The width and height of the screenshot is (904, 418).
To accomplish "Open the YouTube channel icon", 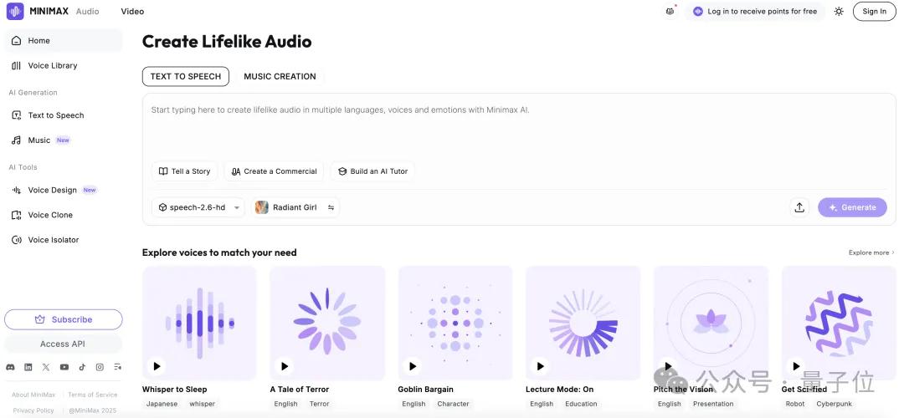I will point(64,367).
